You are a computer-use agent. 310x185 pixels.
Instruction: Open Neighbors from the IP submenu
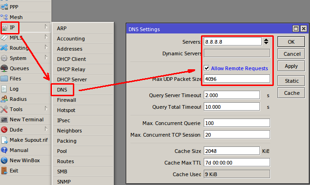point(83,131)
